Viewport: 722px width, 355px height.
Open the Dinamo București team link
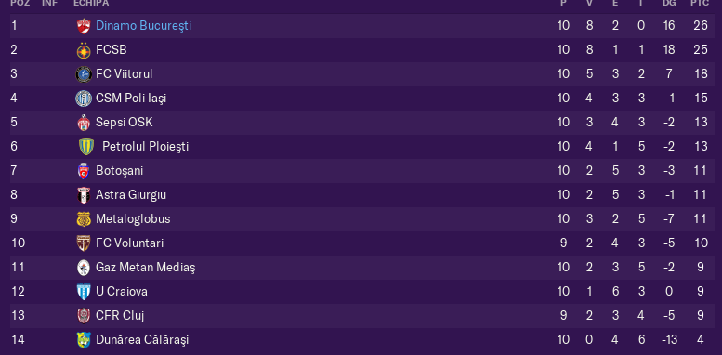(143, 26)
